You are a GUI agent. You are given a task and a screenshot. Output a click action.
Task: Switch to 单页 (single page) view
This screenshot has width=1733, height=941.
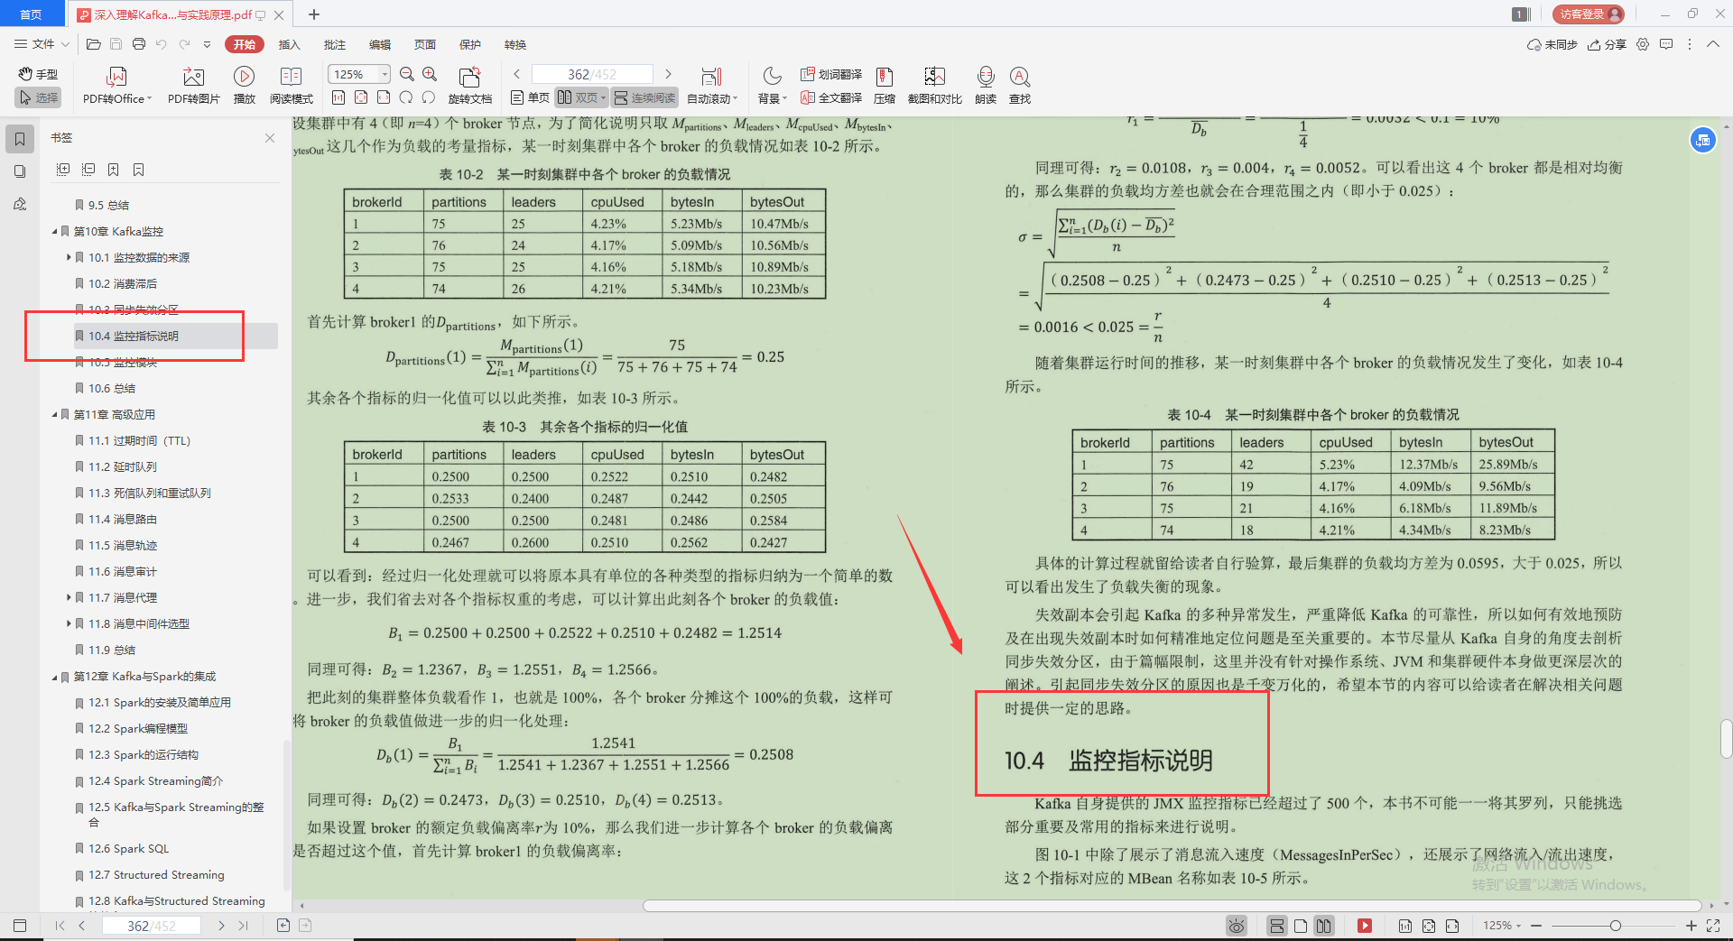tap(529, 97)
